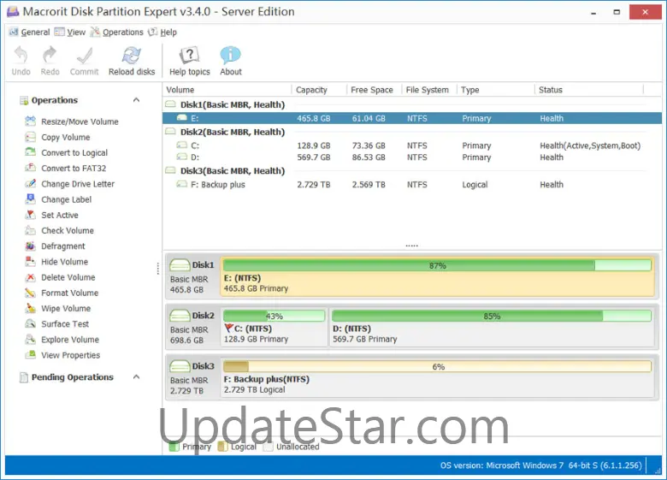This screenshot has height=480, width=667.
Task: Open the Operations menu
Action: pyautogui.click(x=117, y=32)
